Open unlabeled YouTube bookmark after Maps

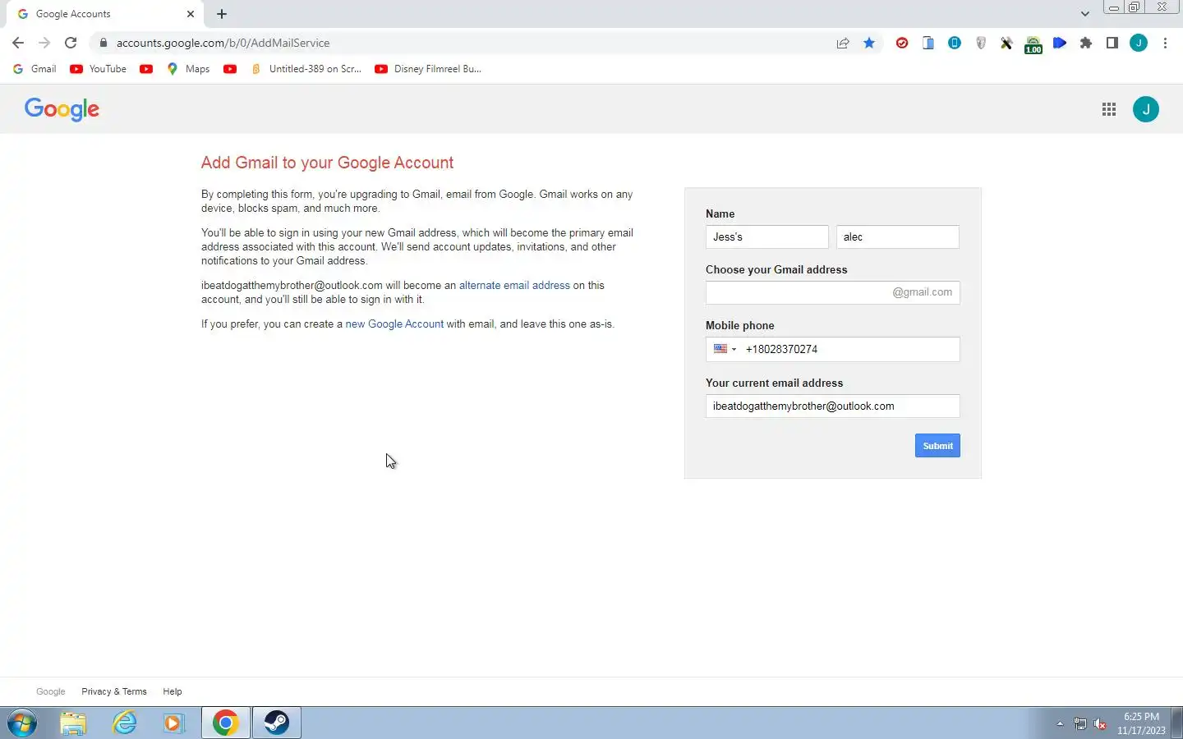tap(230, 69)
